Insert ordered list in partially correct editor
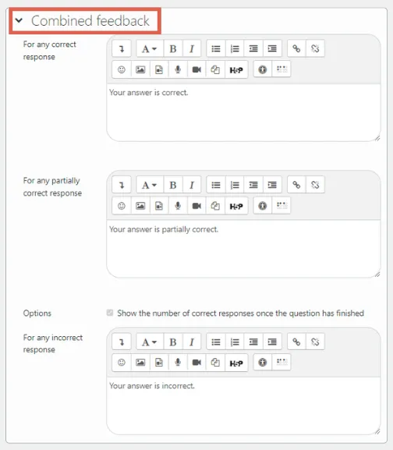 pyautogui.click(x=235, y=185)
